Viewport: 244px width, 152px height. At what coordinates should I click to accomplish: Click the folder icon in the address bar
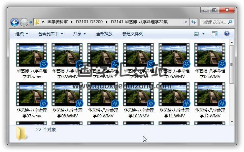[37, 22]
